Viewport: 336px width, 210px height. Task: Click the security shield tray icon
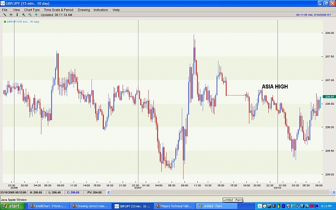tap(264, 206)
